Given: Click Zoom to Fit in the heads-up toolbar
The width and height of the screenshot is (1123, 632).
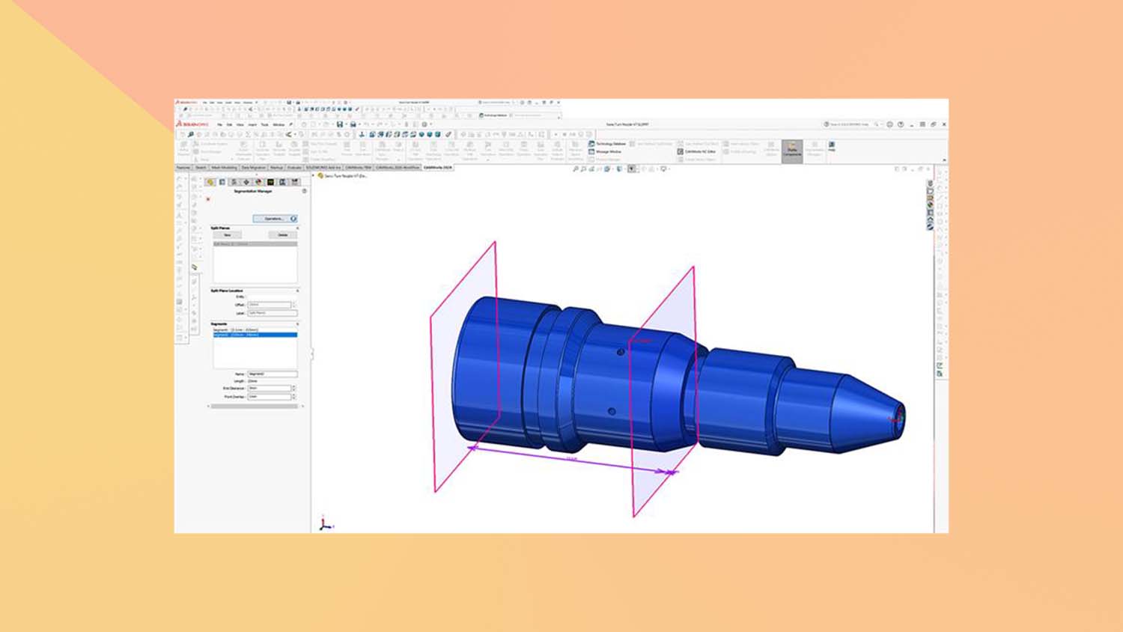Looking at the screenshot, I should coord(575,168).
